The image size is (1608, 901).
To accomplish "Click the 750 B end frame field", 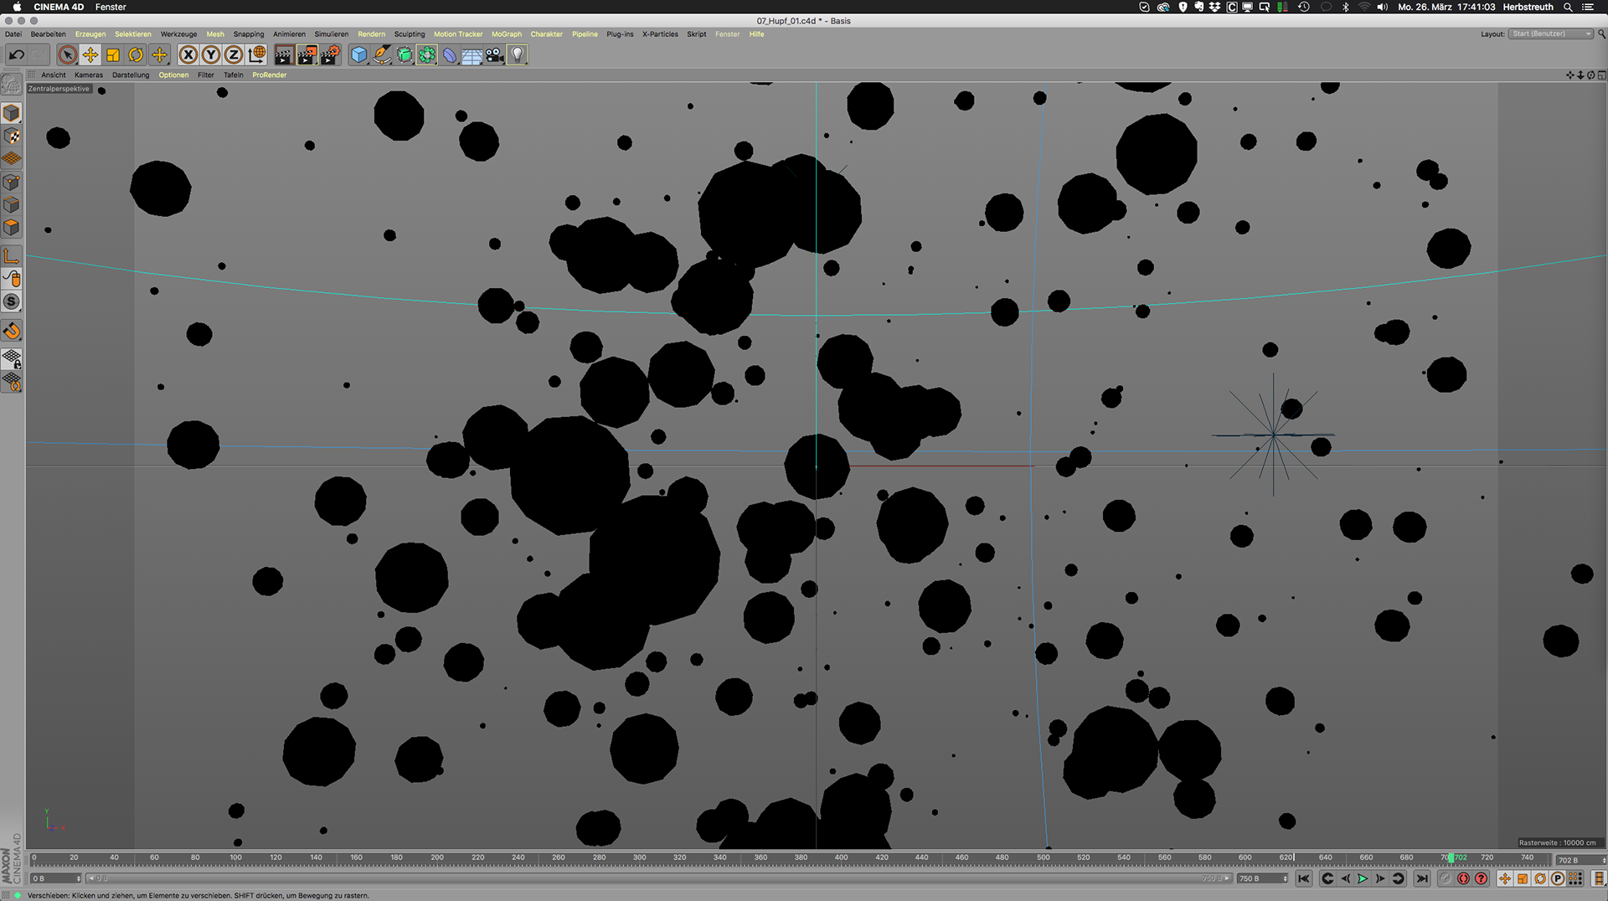I will pyautogui.click(x=1263, y=878).
